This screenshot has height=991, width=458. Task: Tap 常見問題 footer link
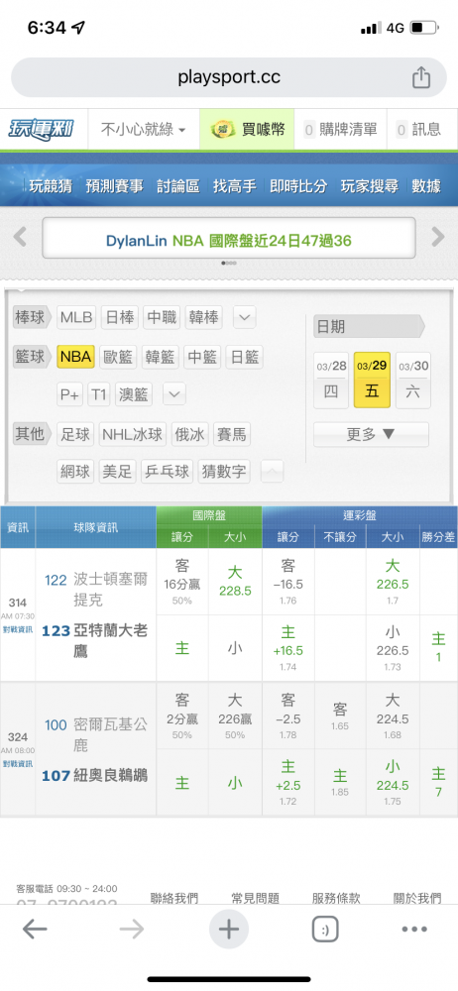point(255,898)
